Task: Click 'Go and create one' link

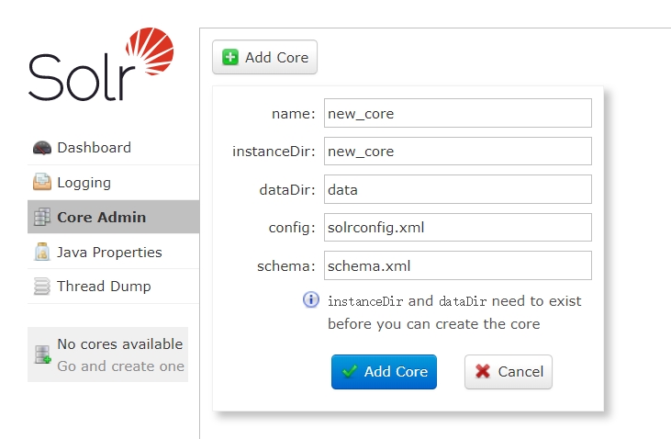Action: 120,366
